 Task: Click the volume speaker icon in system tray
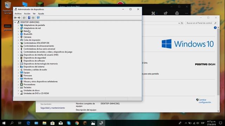click(198, 123)
